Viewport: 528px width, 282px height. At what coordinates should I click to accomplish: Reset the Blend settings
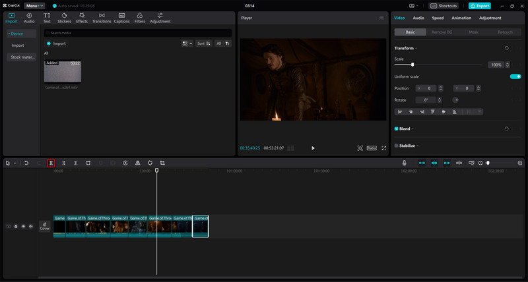tap(506, 128)
